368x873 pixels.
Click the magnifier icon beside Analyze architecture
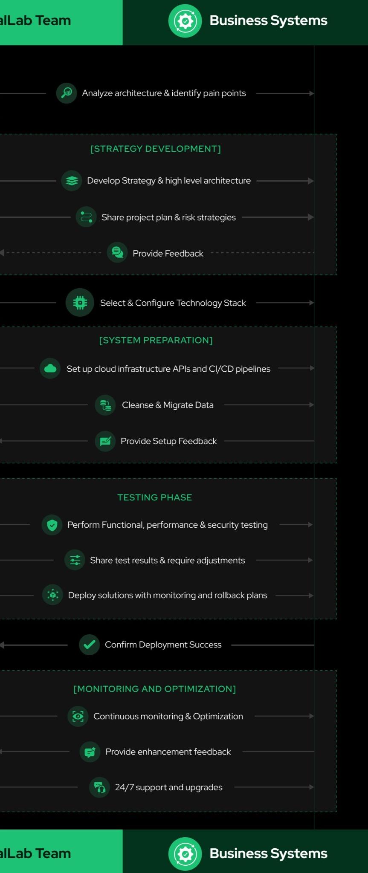point(67,93)
